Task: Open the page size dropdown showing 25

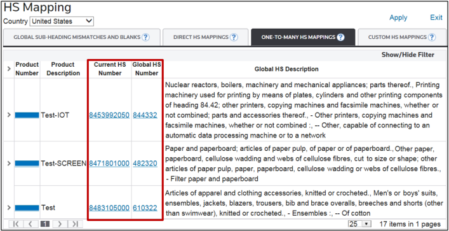Action: pyautogui.click(x=359, y=224)
